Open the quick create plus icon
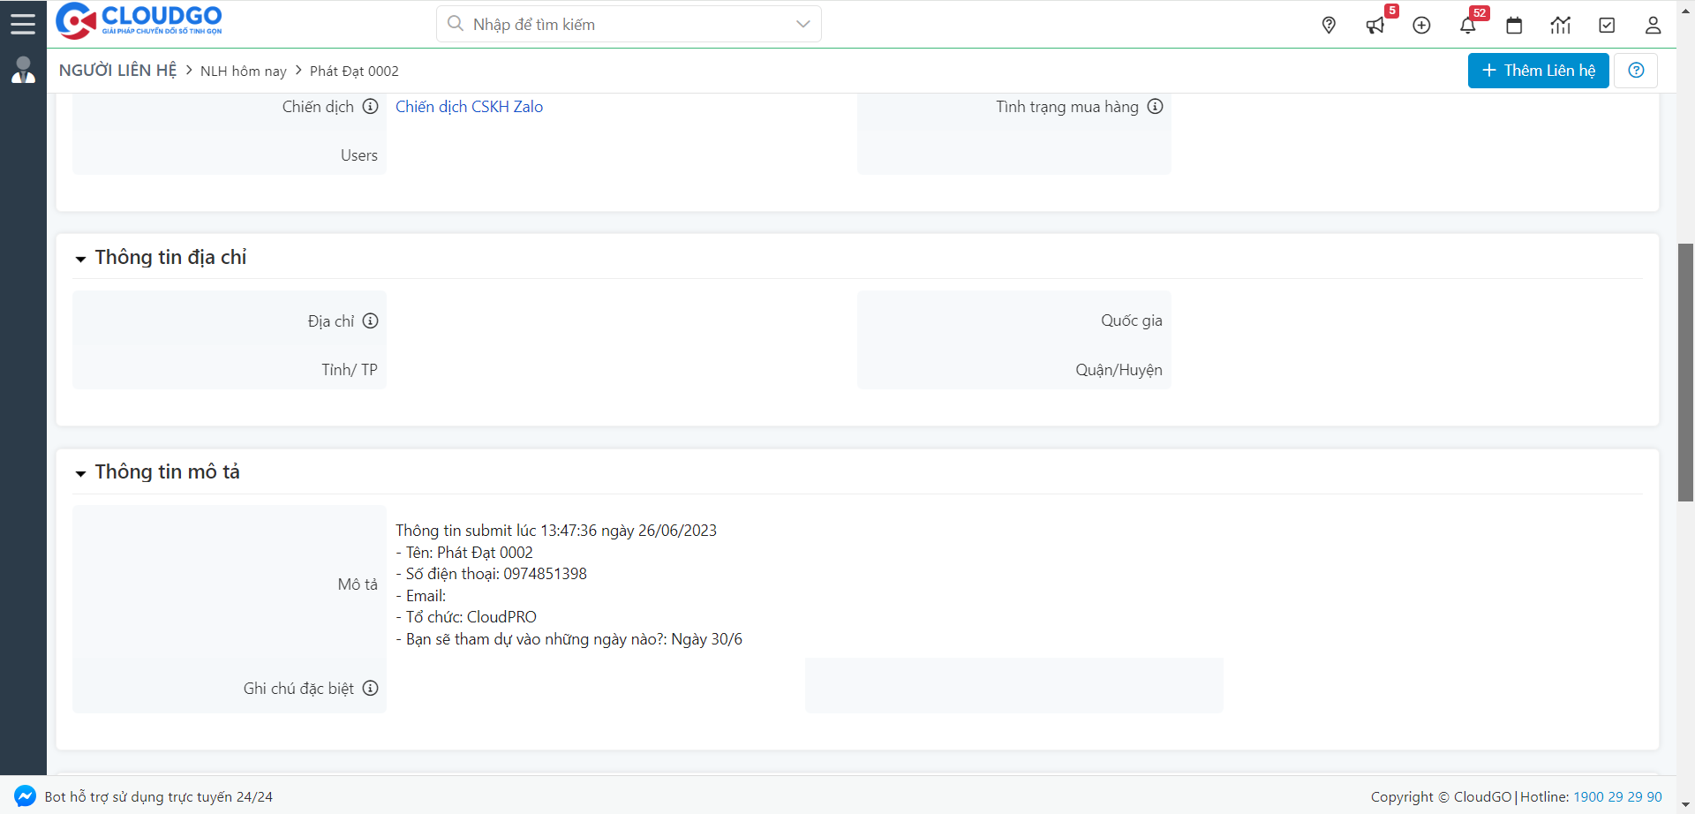Image resolution: width=1695 pixels, height=814 pixels. pos(1421,26)
